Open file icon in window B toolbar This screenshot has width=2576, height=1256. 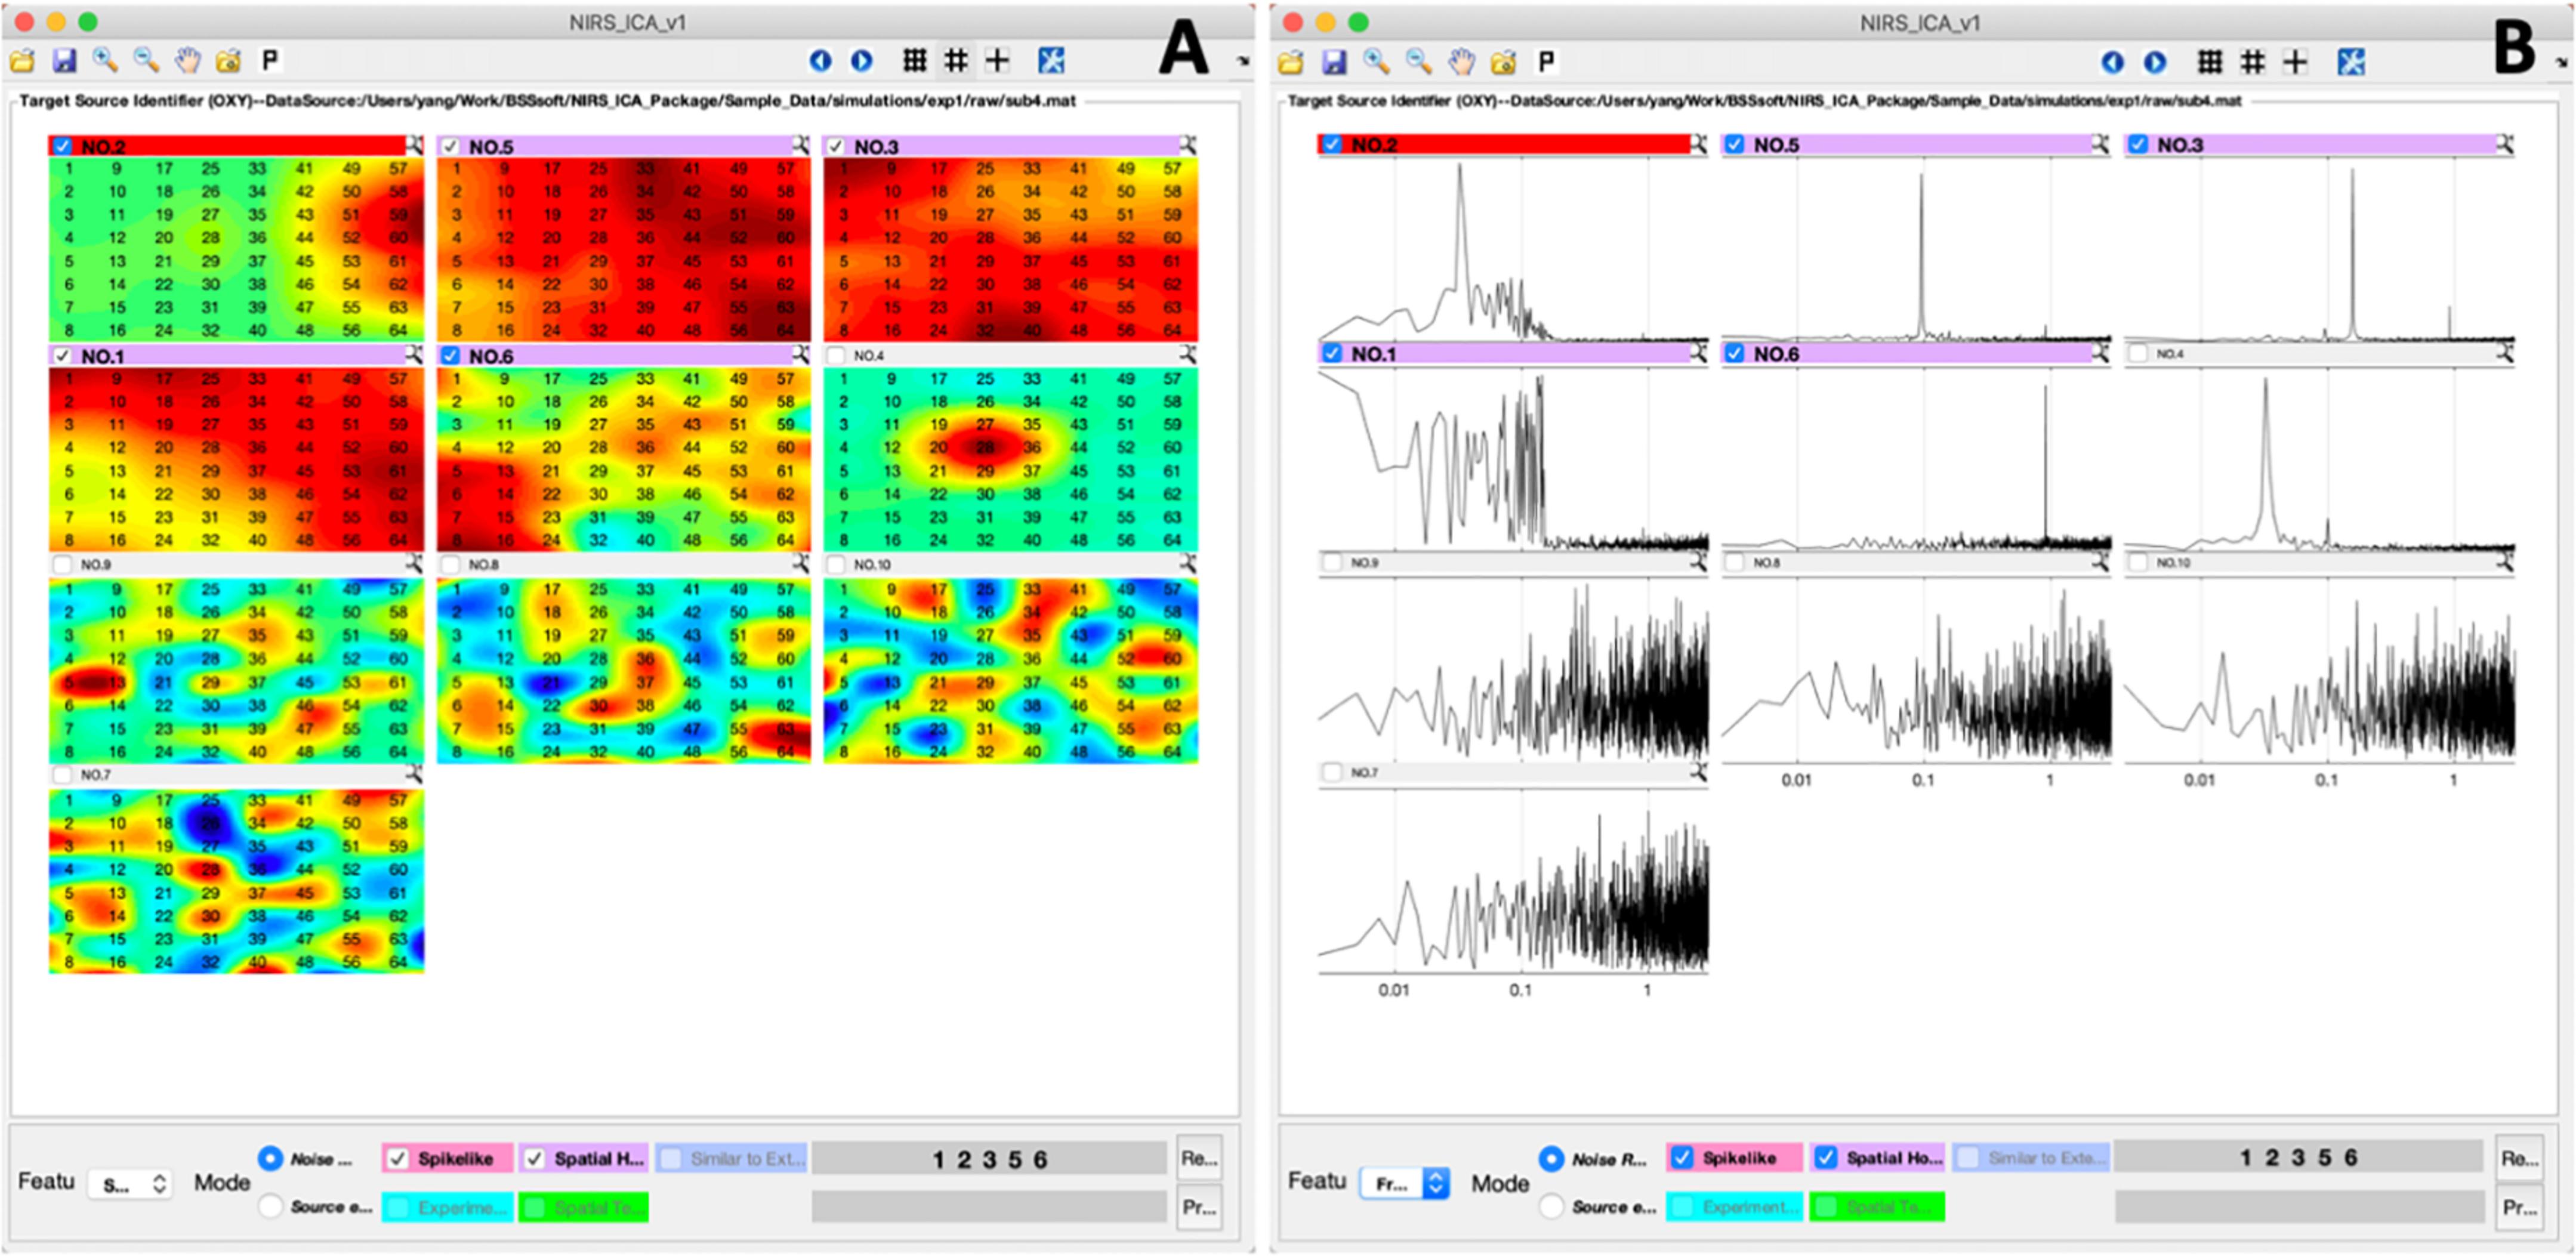[x=1291, y=63]
